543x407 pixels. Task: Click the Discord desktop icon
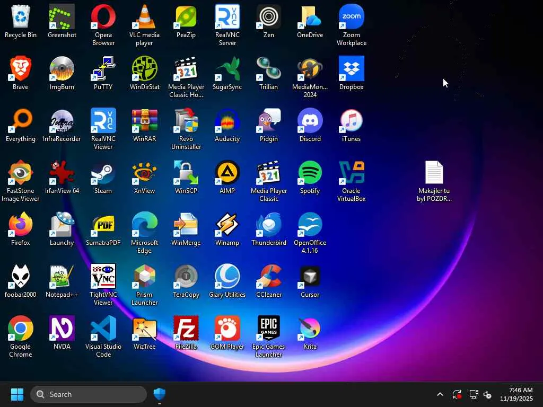tap(310, 121)
